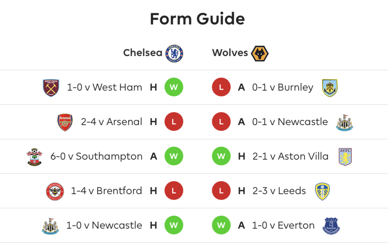
Task: Open the West Ham crest
Action: [51, 88]
